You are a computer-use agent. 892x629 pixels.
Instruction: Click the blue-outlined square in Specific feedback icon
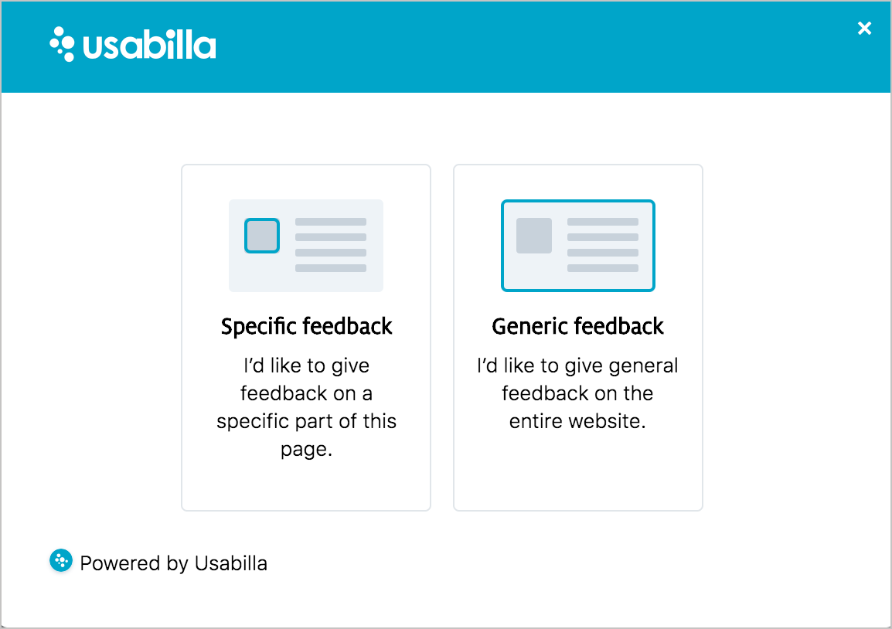(262, 236)
